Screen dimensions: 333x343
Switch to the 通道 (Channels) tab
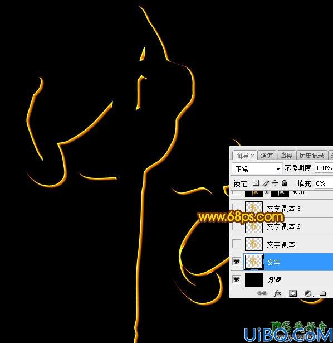pos(267,156)
